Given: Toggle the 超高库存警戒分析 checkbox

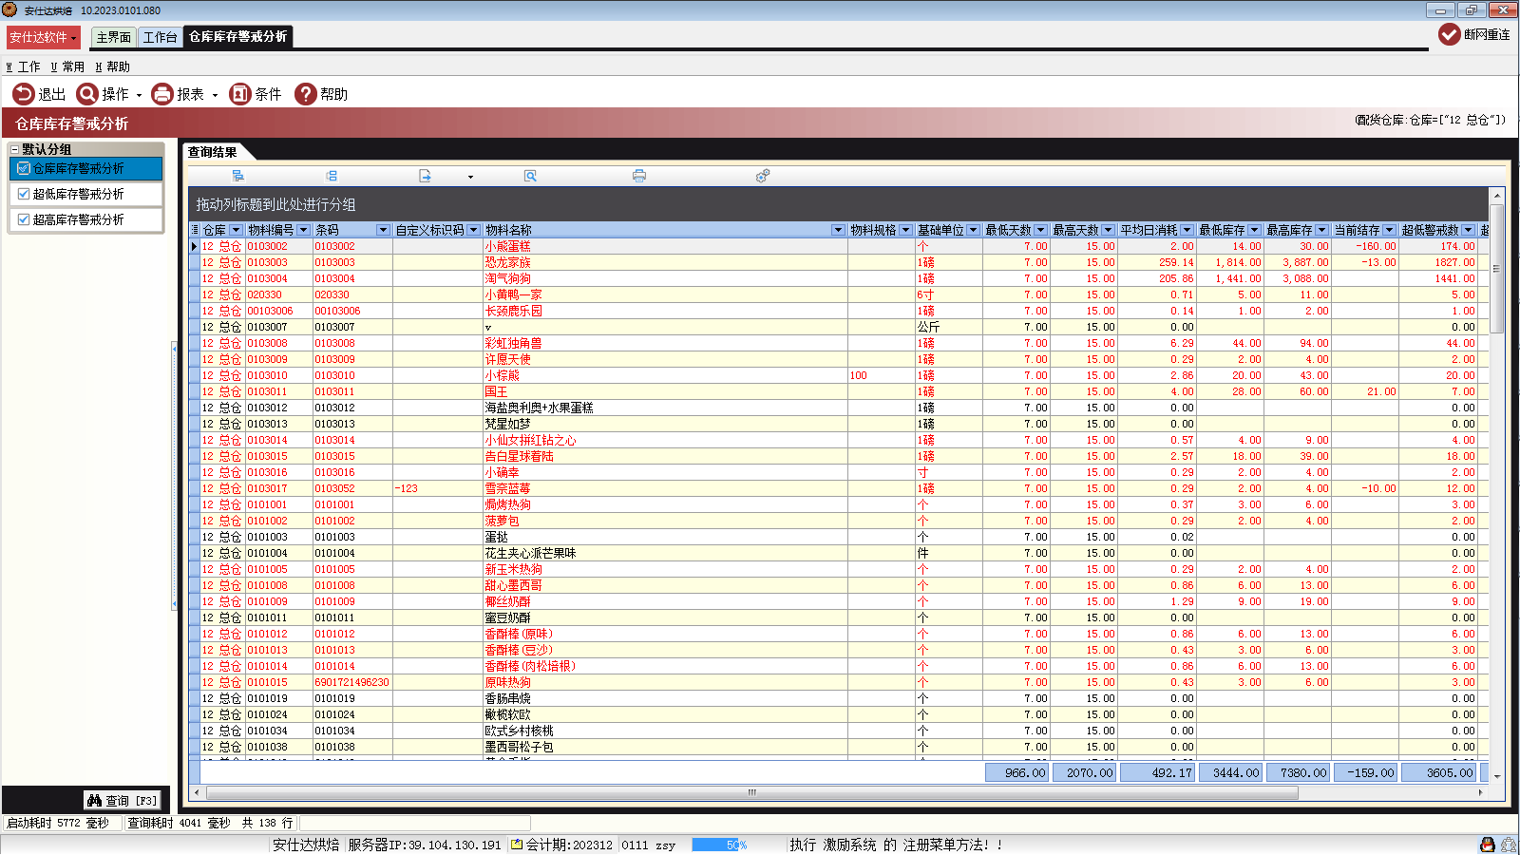Looking at the screenshot, I should tap(24, 219).
